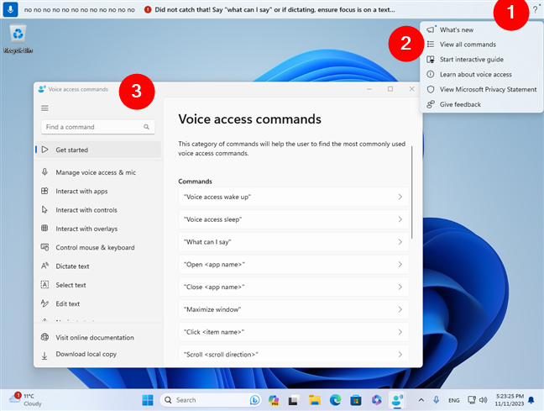Open the notification bell icon
This screenshot has width=544, height=411.
531,400
